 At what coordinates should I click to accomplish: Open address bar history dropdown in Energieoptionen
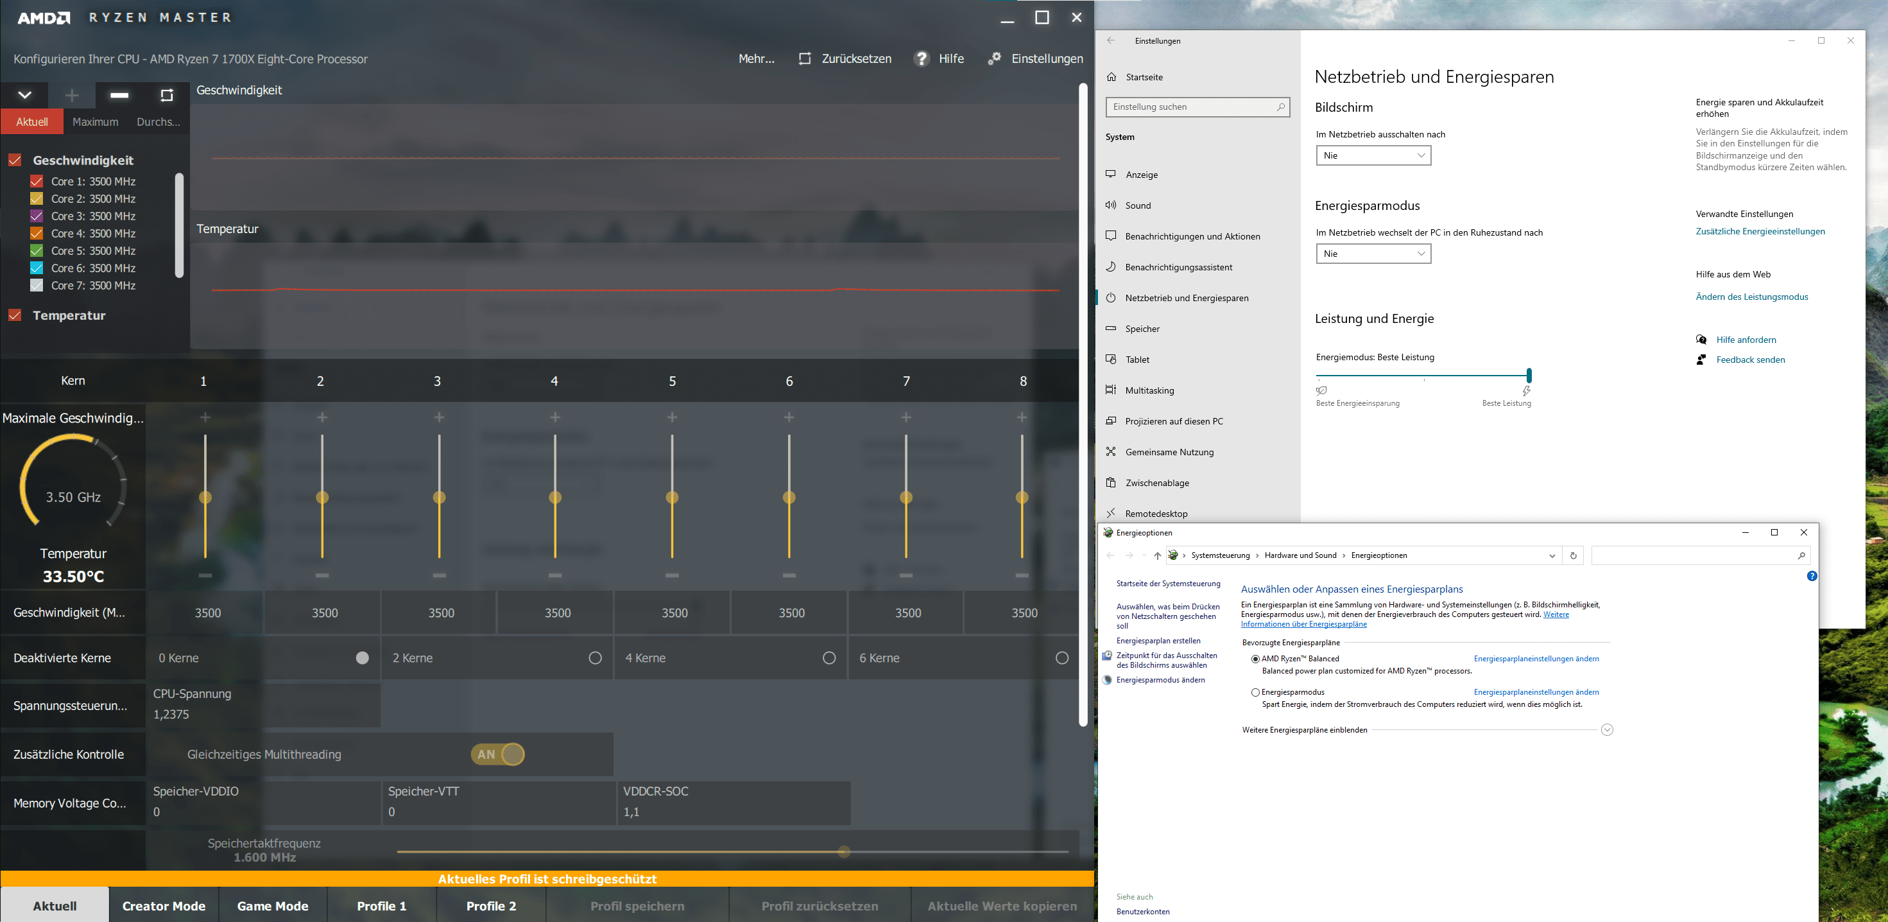1552,555
